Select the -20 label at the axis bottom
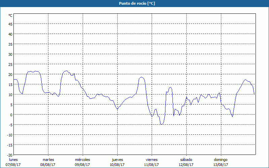This screenshot has height=168, width=269. (x=9, y=155)
